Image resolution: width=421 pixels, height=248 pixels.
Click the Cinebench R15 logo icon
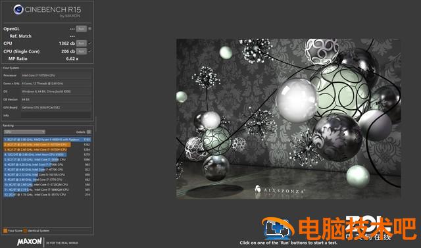(18, 10)
